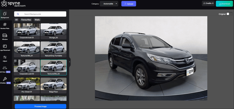Toggle the Original view switch

[x=229, y=14]
